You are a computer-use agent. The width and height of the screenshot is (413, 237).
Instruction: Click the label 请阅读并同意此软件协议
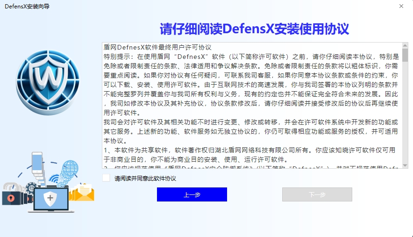[x=145, y=179]
